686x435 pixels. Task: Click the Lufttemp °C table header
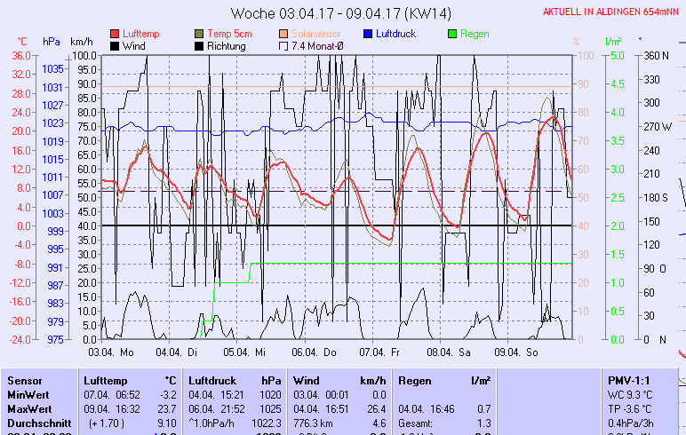pos(130,380)
